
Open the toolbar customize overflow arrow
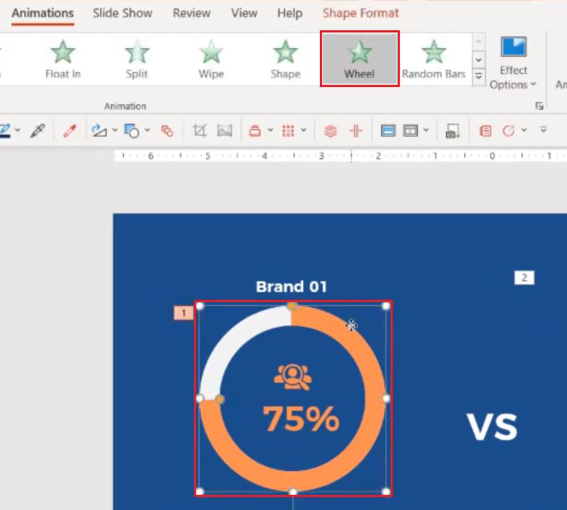(543, 129)
